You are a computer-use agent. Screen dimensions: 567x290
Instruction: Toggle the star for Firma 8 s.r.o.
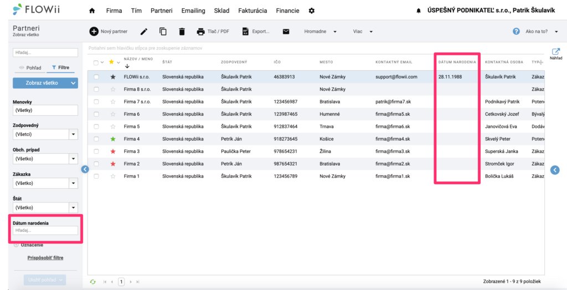pos(113,89)
